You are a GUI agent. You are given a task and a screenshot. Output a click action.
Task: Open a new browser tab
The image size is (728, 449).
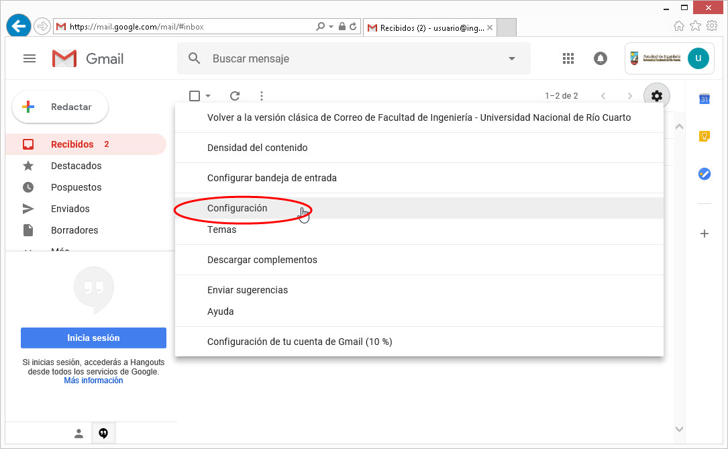coord(507,28)
